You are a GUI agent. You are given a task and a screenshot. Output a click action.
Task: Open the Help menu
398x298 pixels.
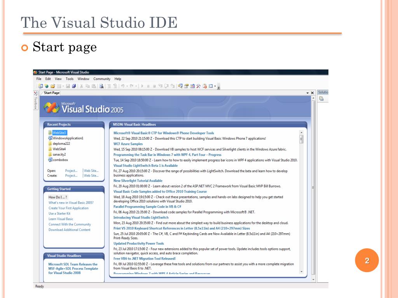tap(118, 79)
